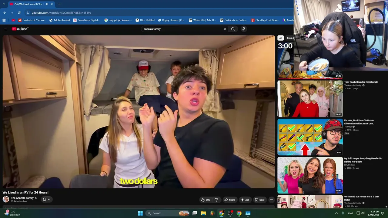Screen dimensions: 388x218
Task: Open the taskbar microphone tray icon
Action: point(343,213)
